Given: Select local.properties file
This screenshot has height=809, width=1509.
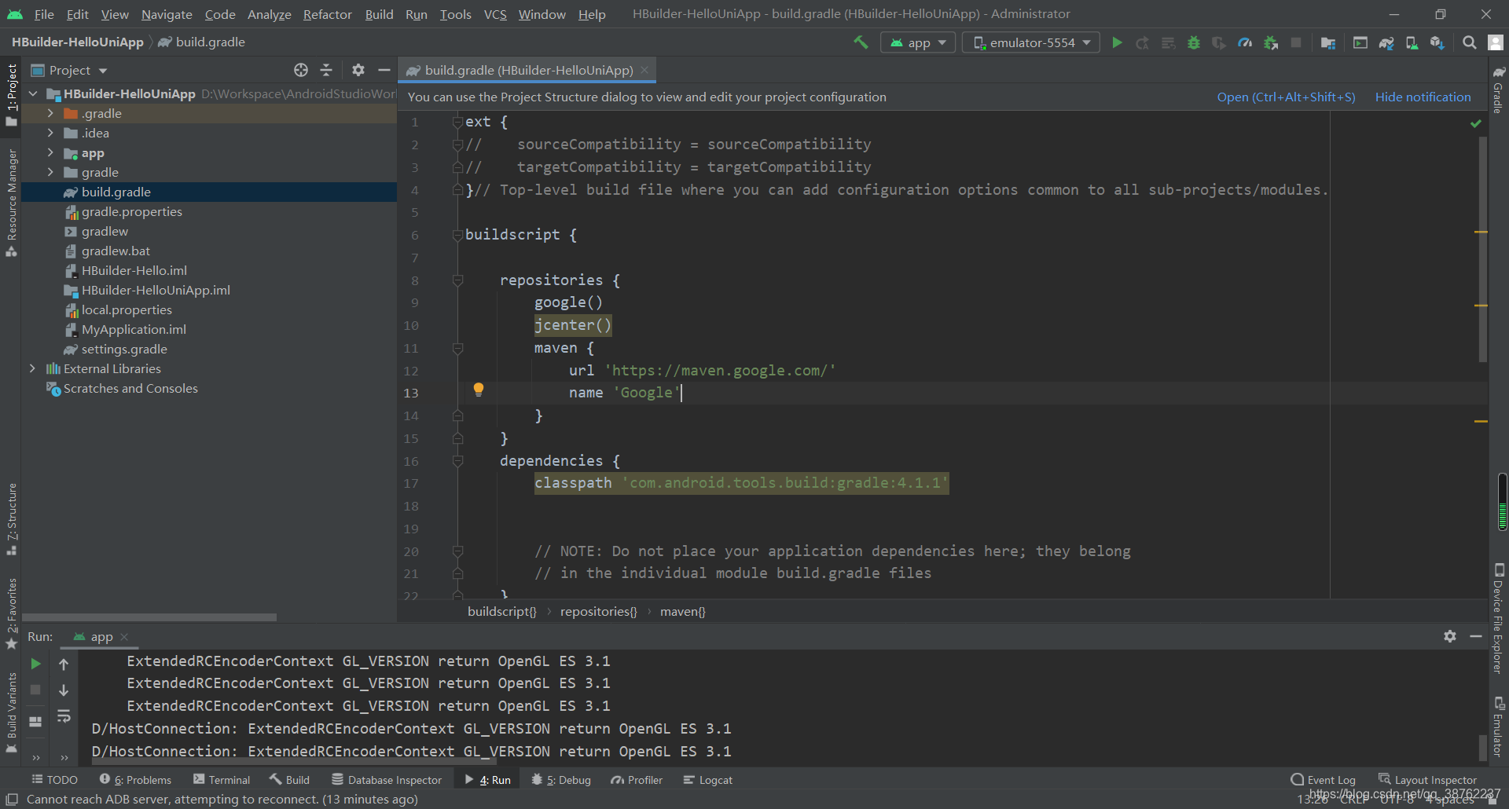Looking at the screenshot, I should click(126, 309).
